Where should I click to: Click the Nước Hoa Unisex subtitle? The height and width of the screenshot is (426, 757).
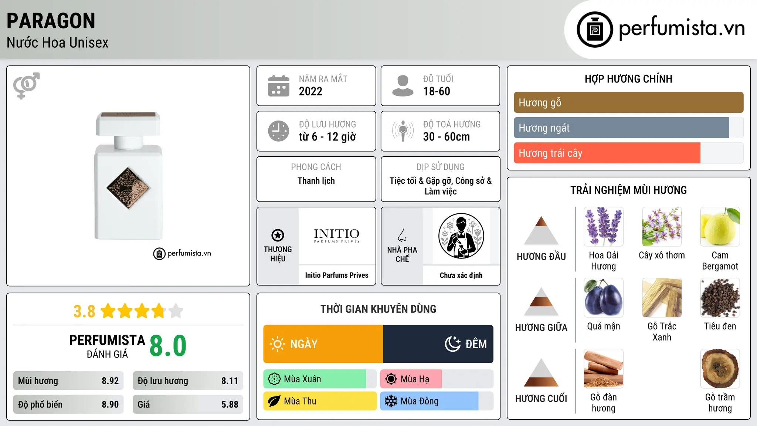point(58,43)
